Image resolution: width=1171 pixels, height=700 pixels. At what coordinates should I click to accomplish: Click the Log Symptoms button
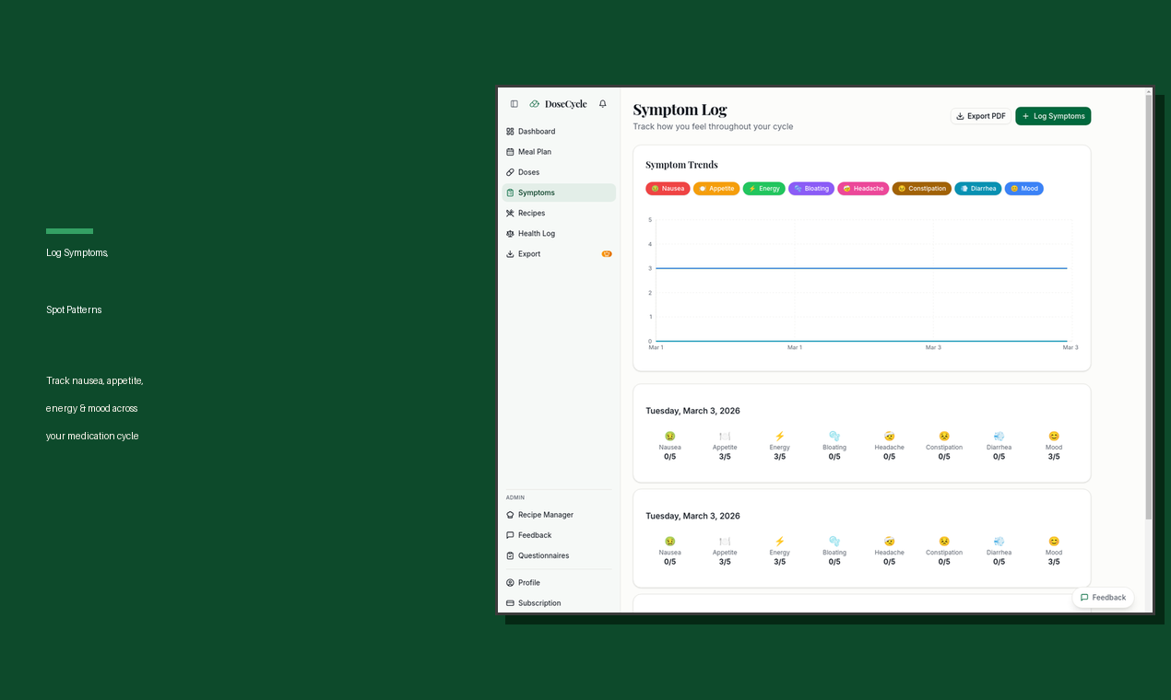[1053, 116]
